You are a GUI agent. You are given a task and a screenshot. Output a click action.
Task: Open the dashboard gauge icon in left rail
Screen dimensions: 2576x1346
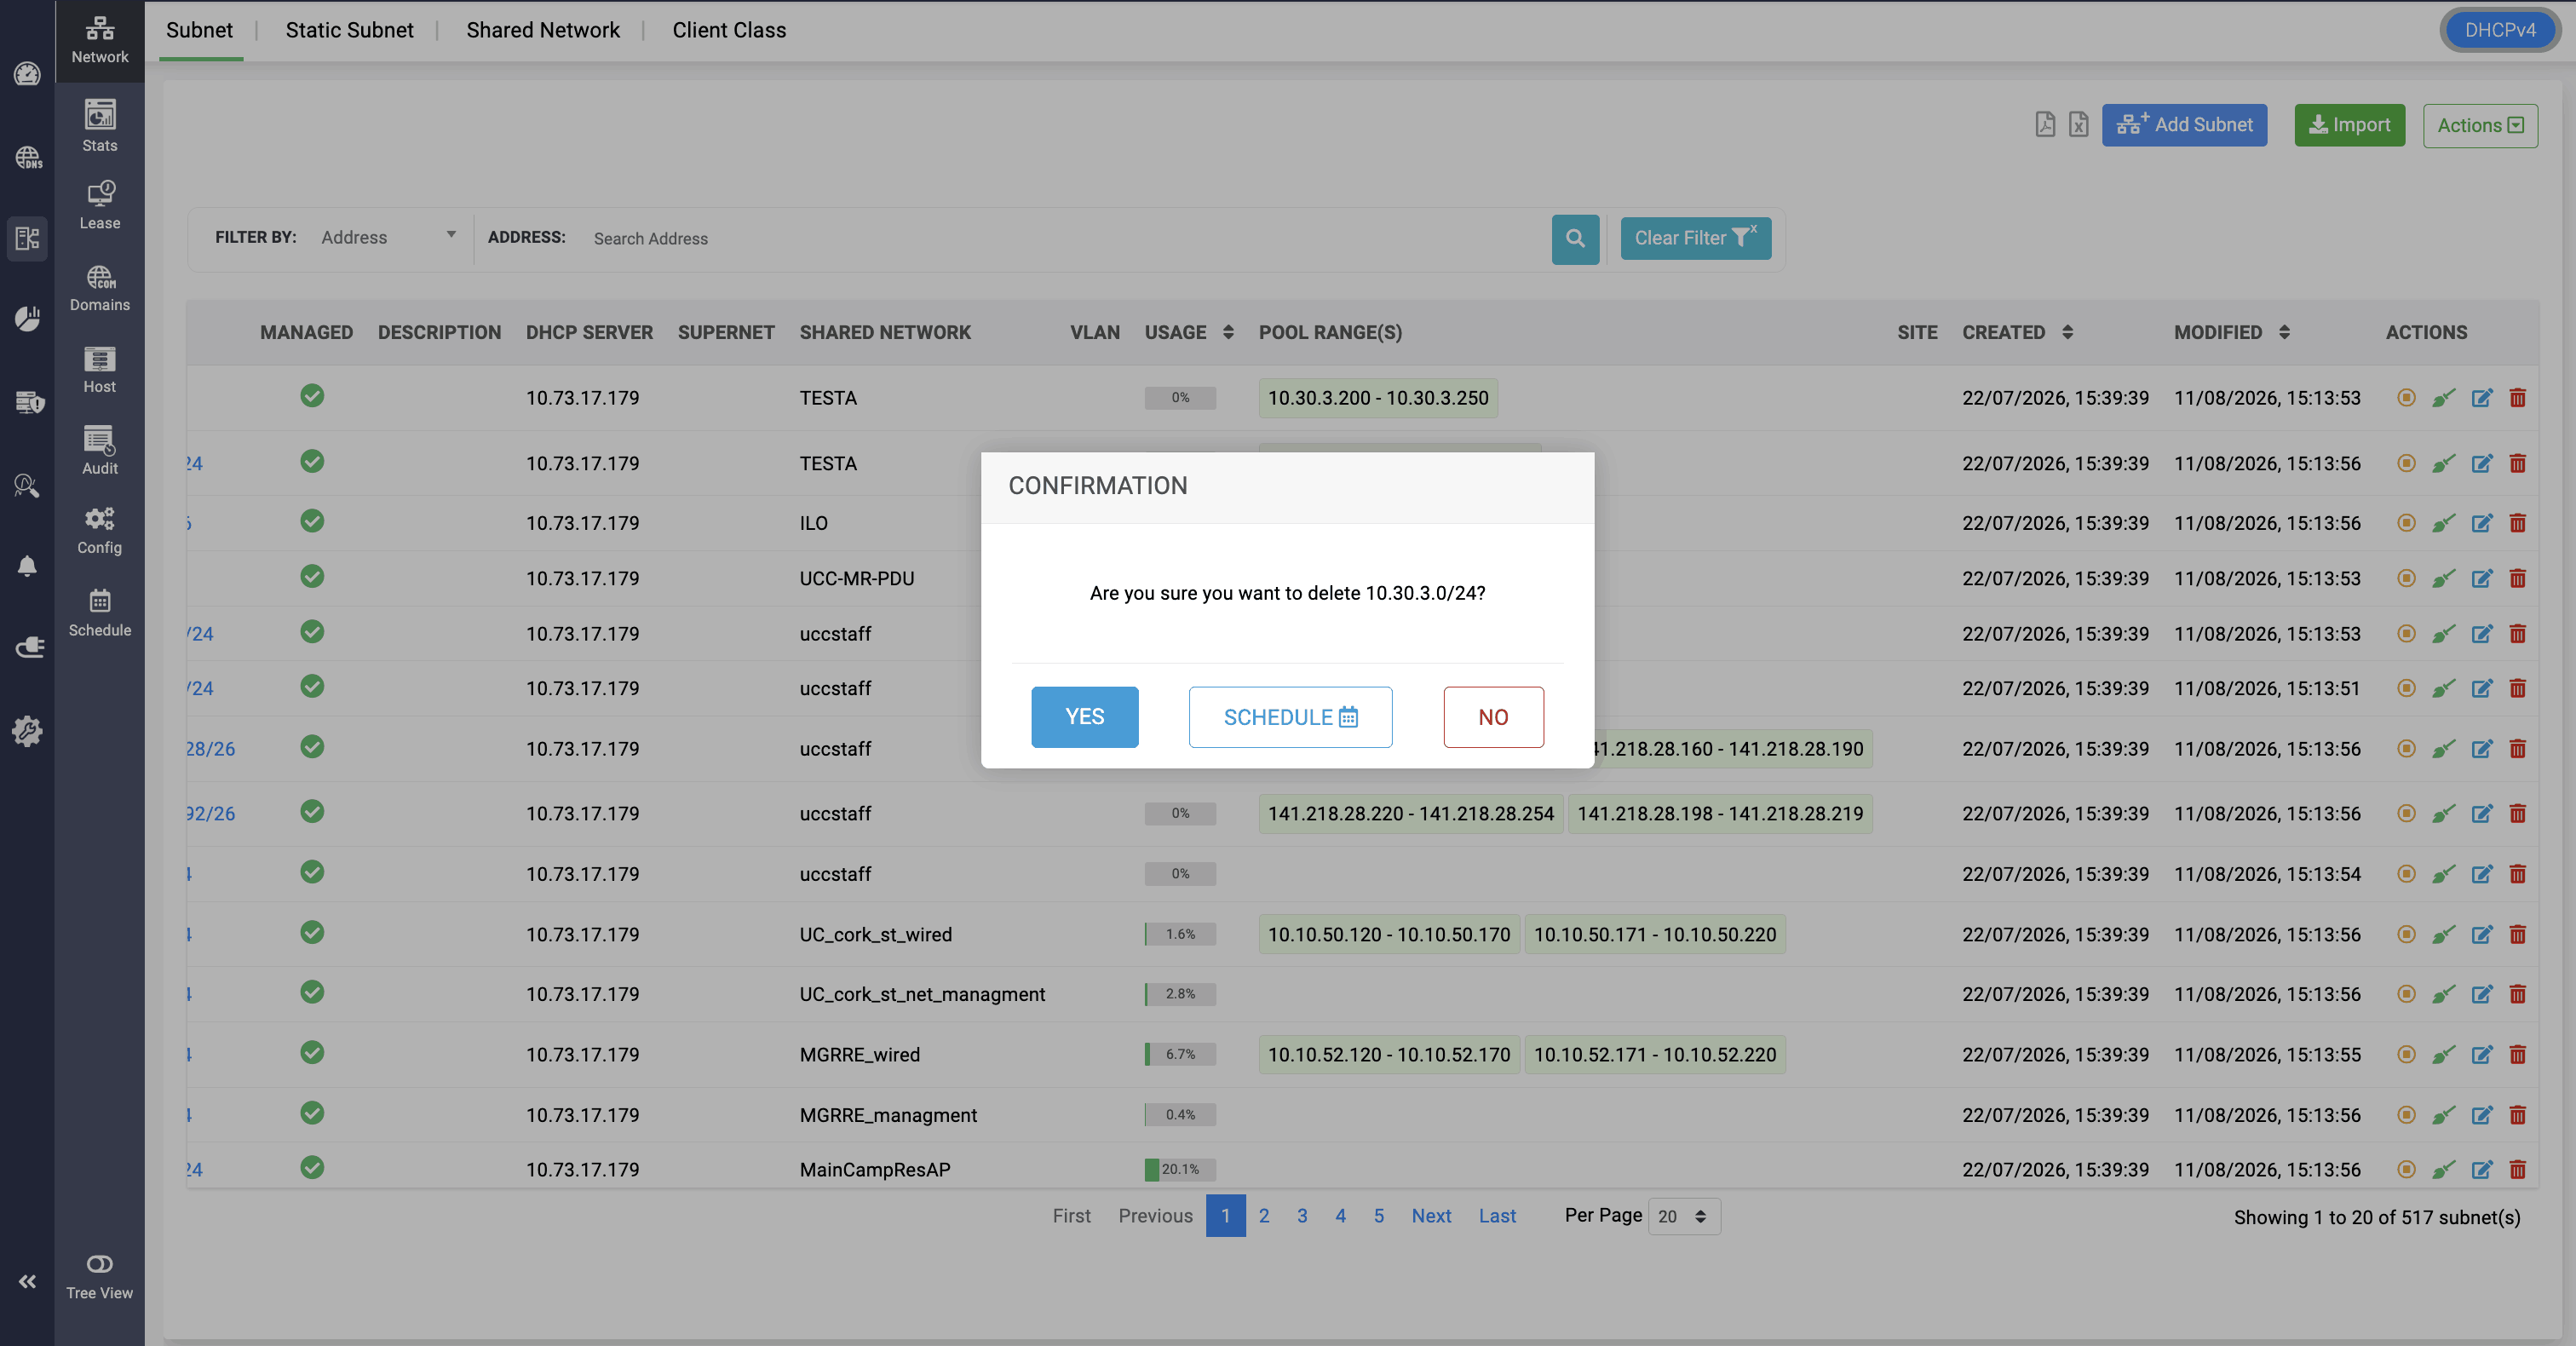27,75
